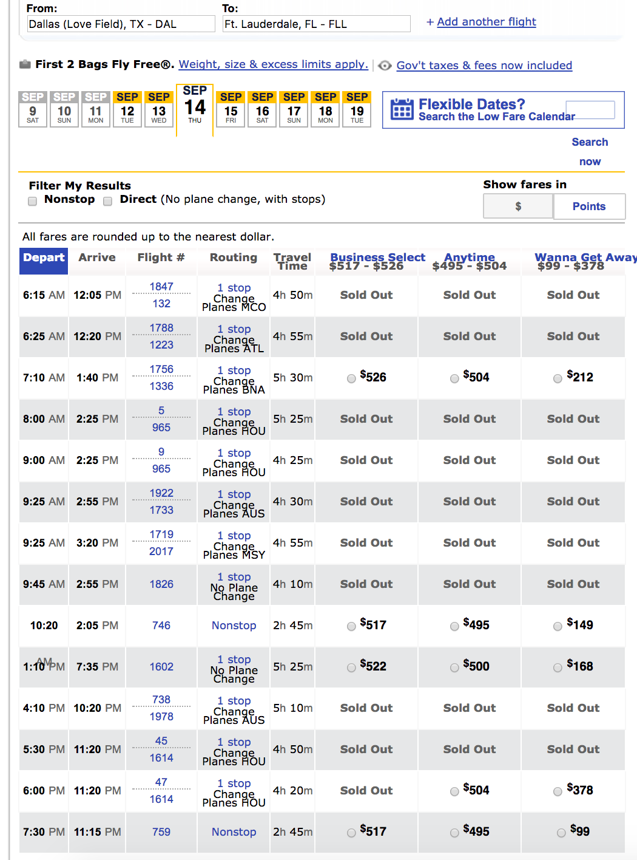Show fares in dollars
This screenshot has height=860, width=637.
click(518, 206)
